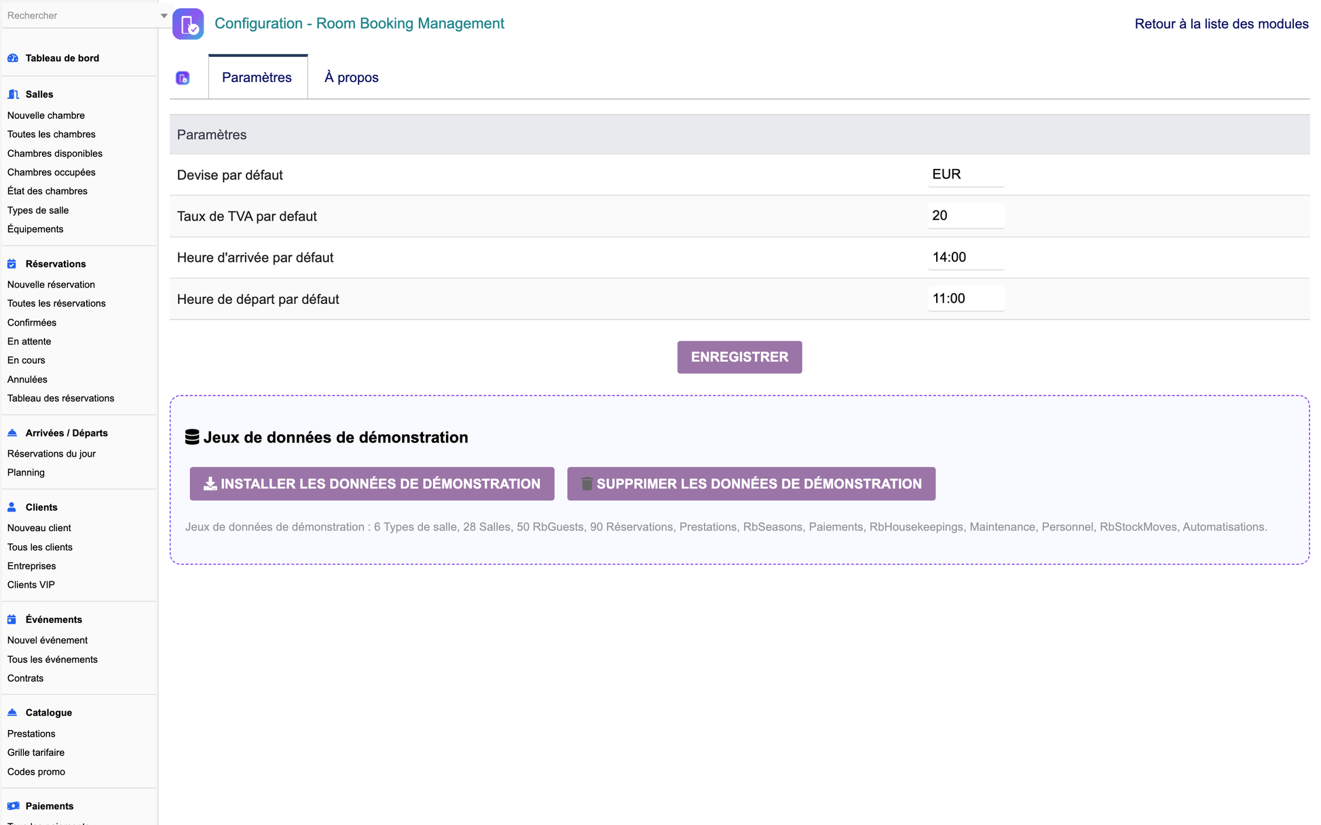Open État des chambres
This screenshot has width=1321, height=825.
point(48,191)
